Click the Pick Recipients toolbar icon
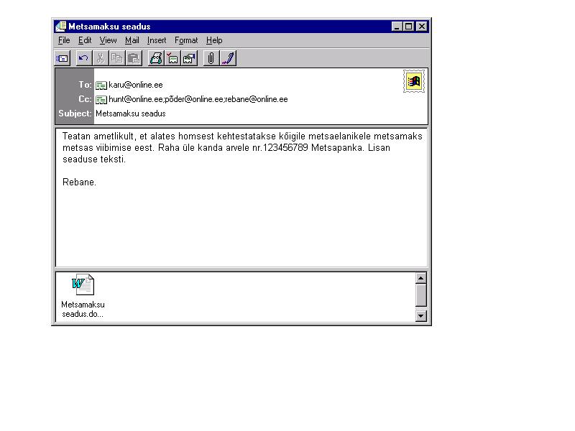This screenshot has height=431, width=575. tap(189, 58)
